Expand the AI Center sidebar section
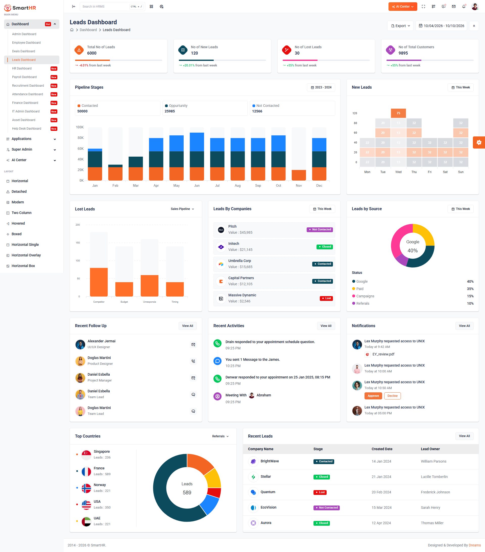This screenshot has width=485, height=552. point(32,160)
